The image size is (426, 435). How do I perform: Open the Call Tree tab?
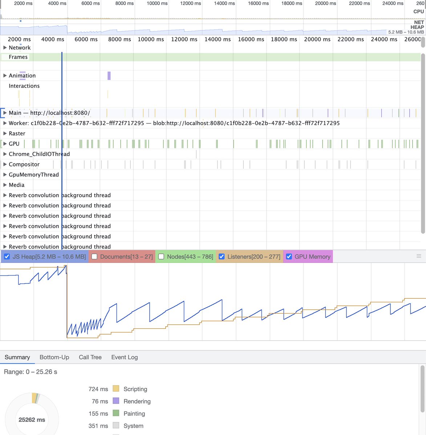pos(90,357)
